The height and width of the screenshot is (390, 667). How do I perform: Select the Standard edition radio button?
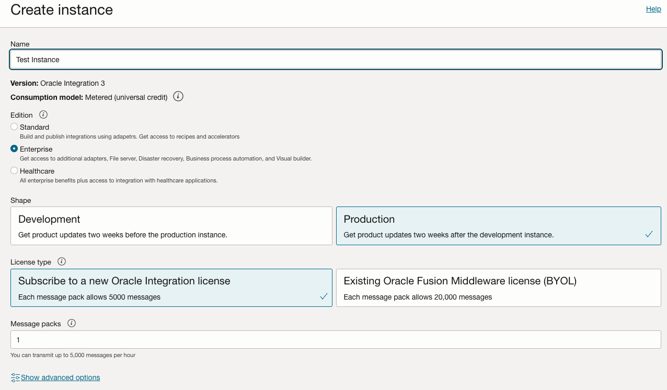[x=14, y=127]
